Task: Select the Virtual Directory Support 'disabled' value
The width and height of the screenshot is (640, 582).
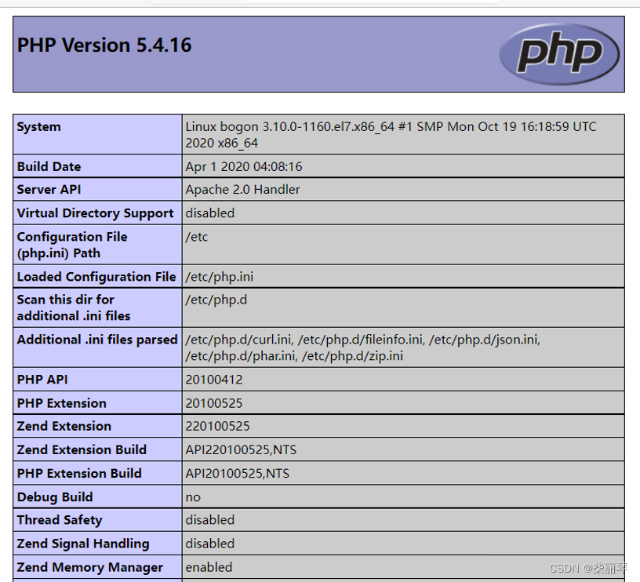Action: pyautogui.click(x=209, y=213)
